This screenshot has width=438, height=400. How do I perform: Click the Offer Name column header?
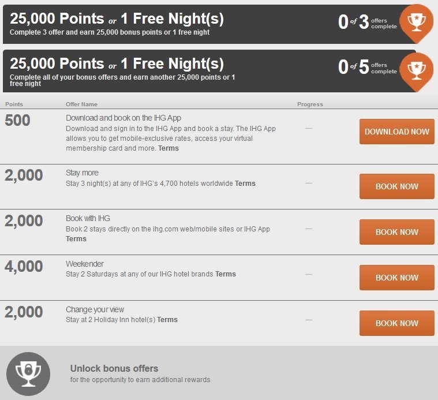(81, 104)
